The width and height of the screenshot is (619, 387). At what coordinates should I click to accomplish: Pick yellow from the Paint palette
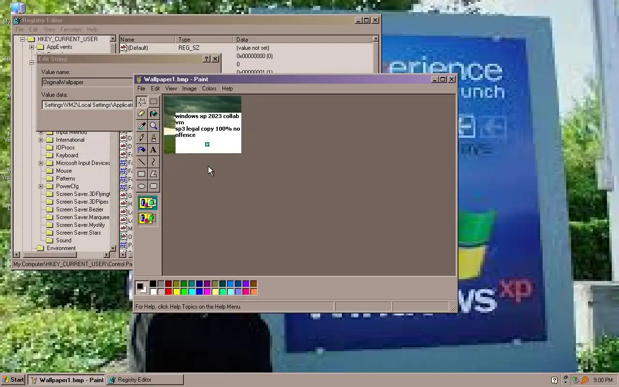coord(177,291)
